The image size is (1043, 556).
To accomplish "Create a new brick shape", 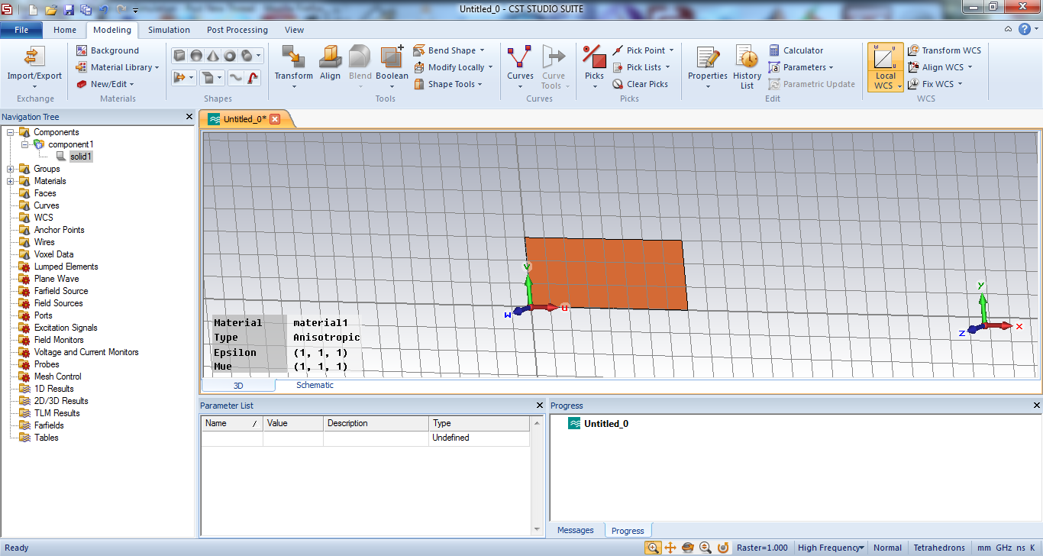I will (x=179, y=55).
